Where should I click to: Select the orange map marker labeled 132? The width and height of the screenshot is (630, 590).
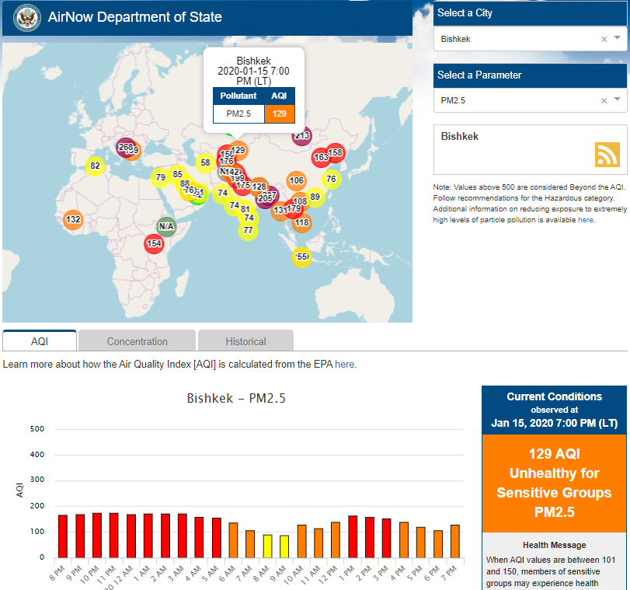point(73,220)
